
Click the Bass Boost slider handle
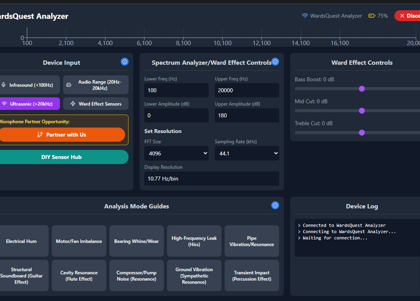pos(362,89)
